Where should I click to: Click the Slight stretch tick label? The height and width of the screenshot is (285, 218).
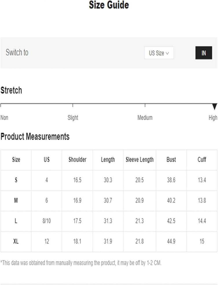pos(73,118)
